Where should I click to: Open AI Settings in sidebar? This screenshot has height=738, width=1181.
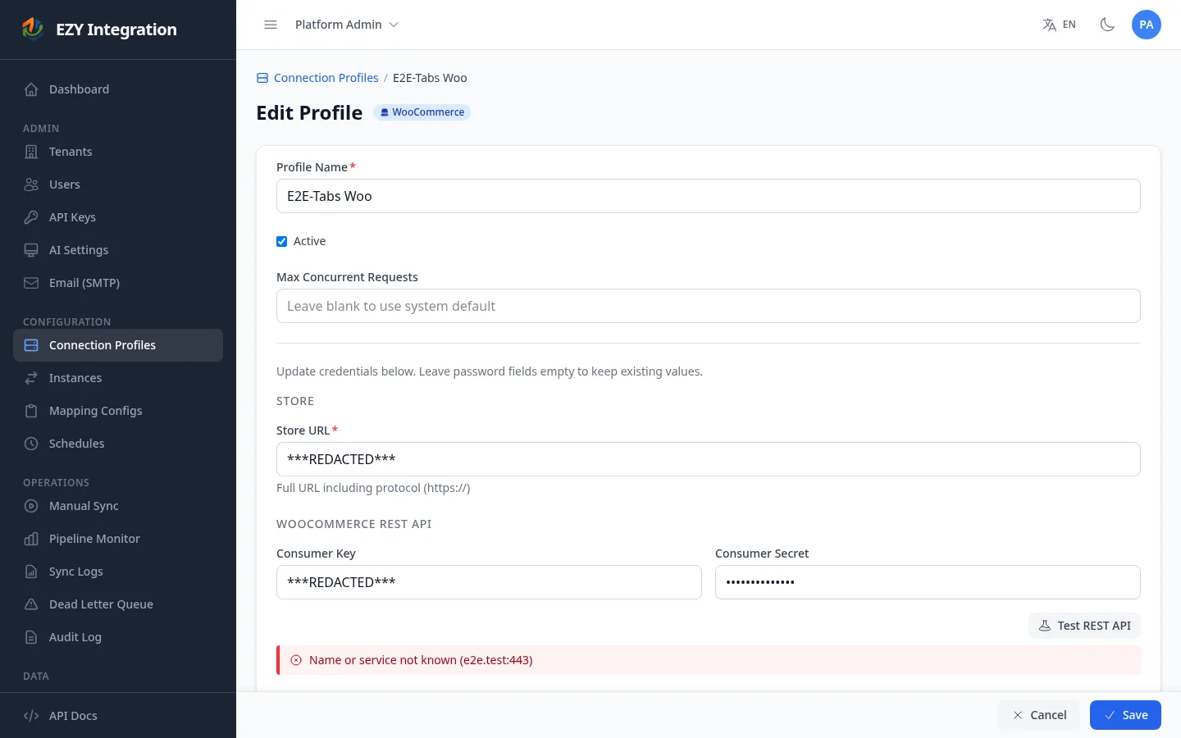point(118,250)
